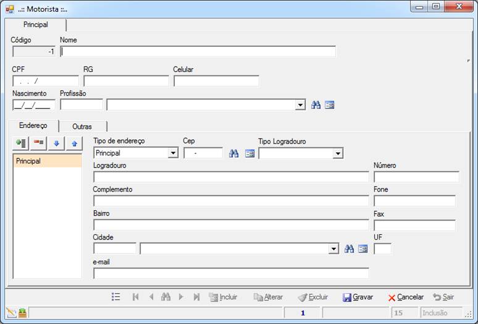This screenshot has width=478, height=324.
Task: Search profession with binoculars icon
Action: [x=316, y=105]
